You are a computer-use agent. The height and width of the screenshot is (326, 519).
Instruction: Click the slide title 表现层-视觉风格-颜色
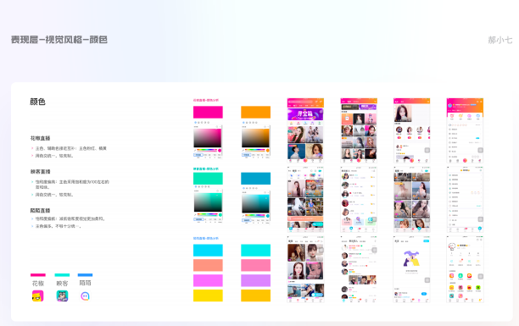(x=59, y=40)
